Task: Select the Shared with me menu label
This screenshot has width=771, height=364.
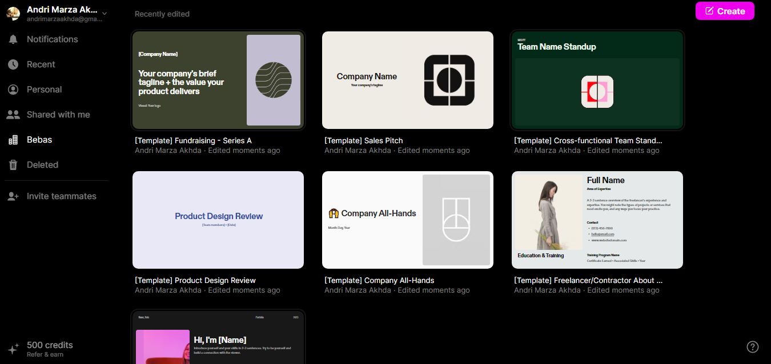Action: point(58,115)
